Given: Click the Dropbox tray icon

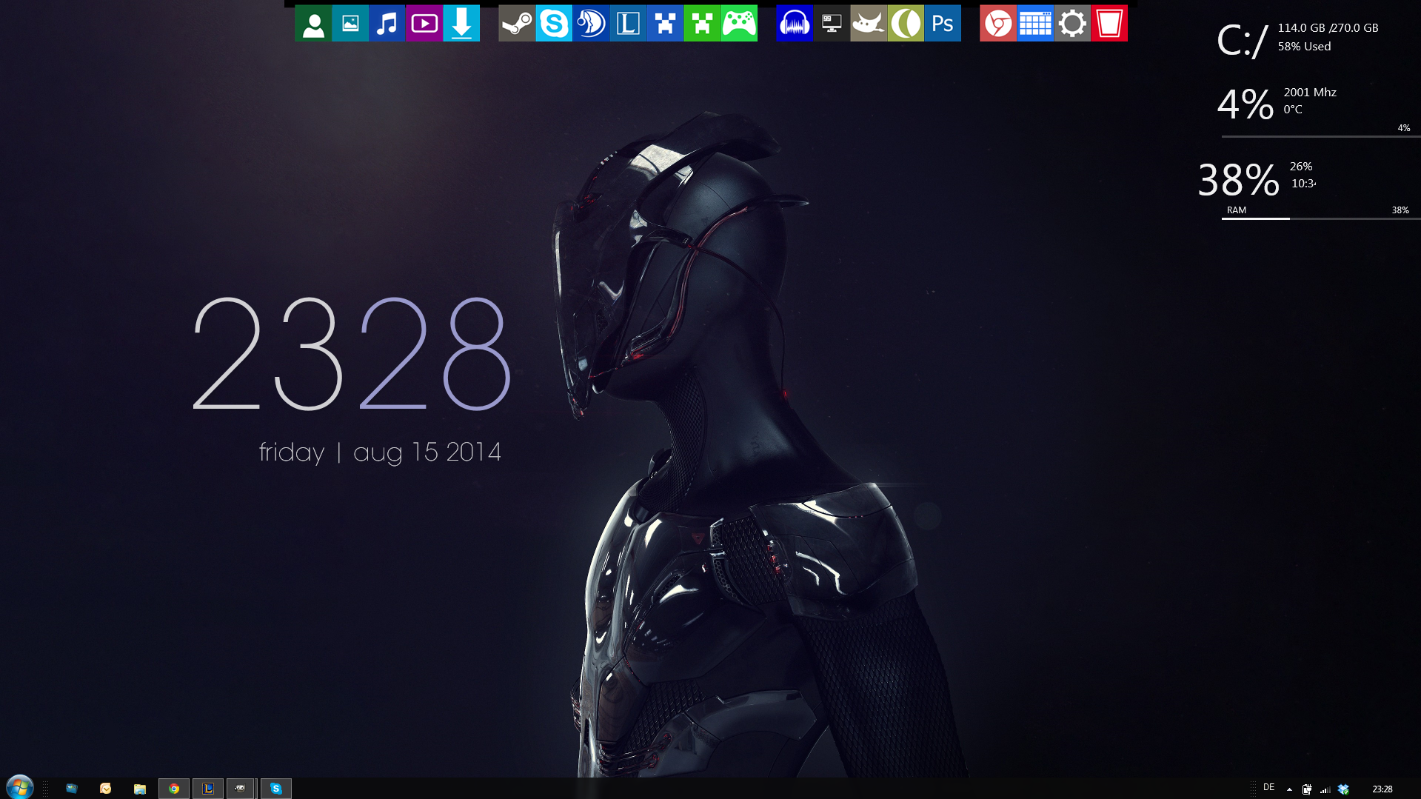Looking at the screenshot, I should click(1343, 789).
